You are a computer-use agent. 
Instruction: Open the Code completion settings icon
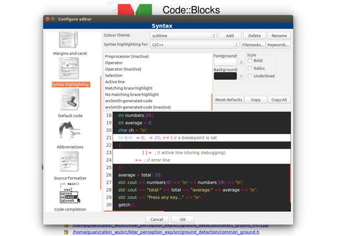click(70, 193)
